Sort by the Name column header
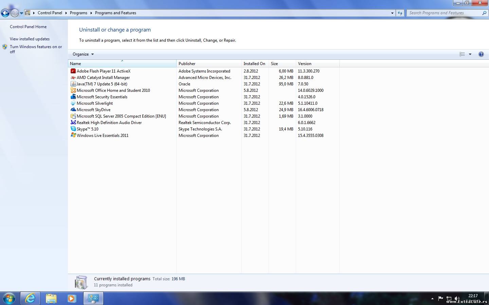Image resolution: width=489 pixels, height=305 pixels. (122, 64)
